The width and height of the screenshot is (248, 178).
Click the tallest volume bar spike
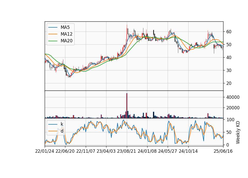pos(127,106)
